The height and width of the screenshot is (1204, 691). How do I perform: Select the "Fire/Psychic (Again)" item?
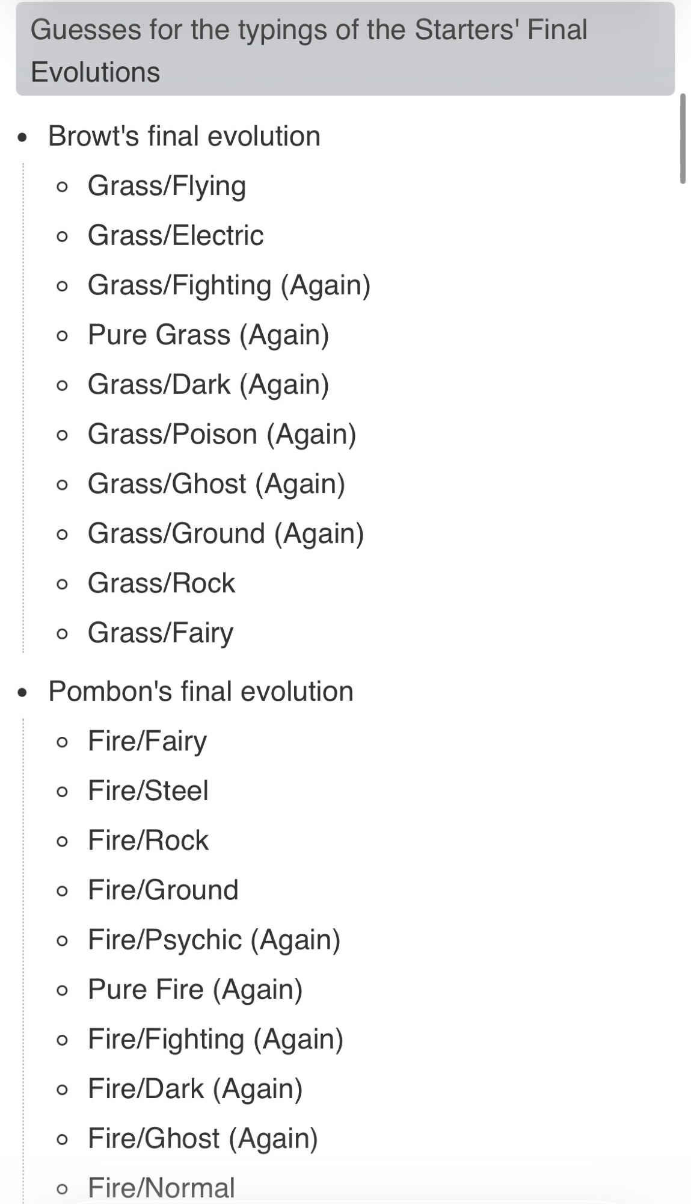(214, 940)
